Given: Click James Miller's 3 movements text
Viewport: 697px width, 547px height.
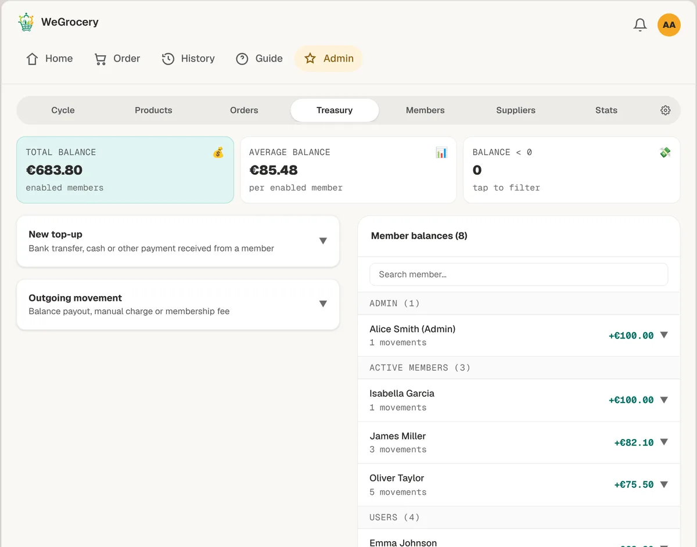Looking at the screenshot, I should 398,449.
